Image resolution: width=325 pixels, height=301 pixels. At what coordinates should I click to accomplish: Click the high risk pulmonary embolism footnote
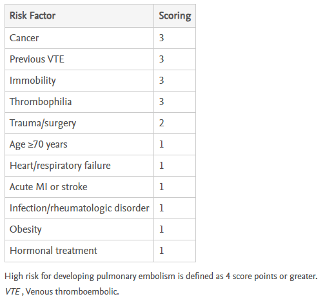click(161, 277)
